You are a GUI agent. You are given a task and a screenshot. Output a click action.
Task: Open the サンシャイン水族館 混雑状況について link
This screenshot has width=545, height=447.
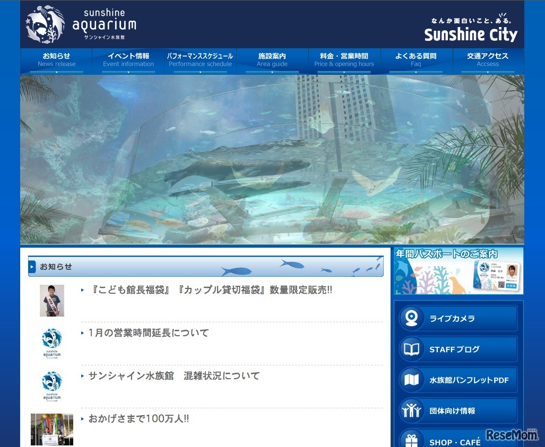174,376
